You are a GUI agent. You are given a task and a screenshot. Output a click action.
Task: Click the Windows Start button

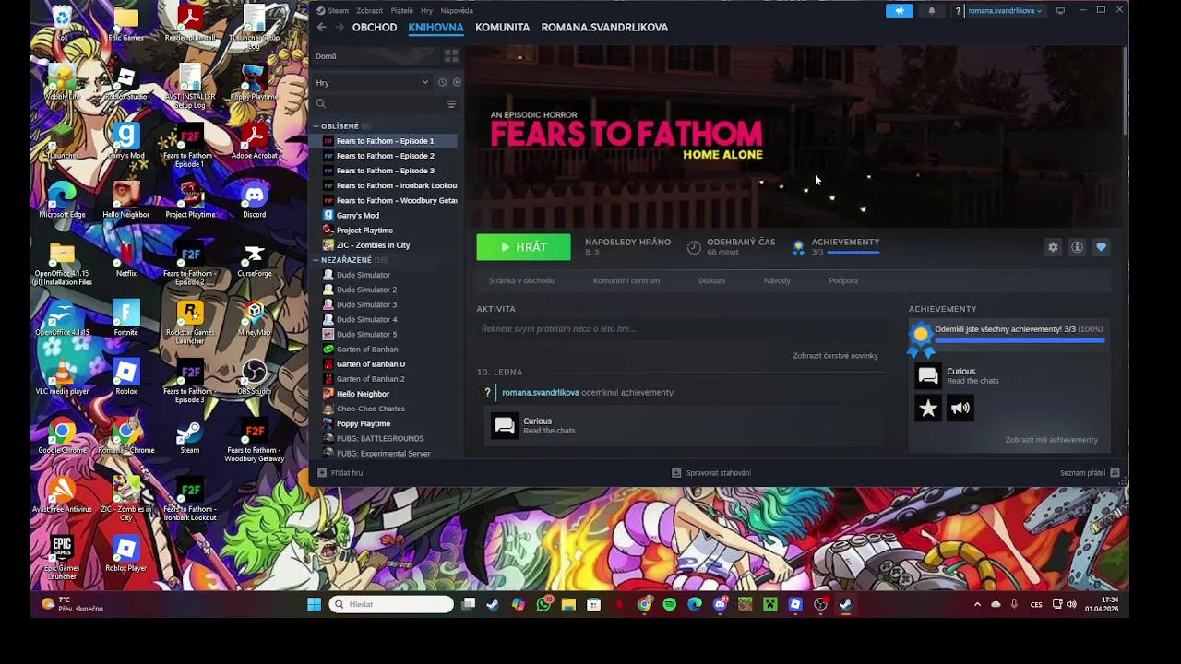point(314,604)
